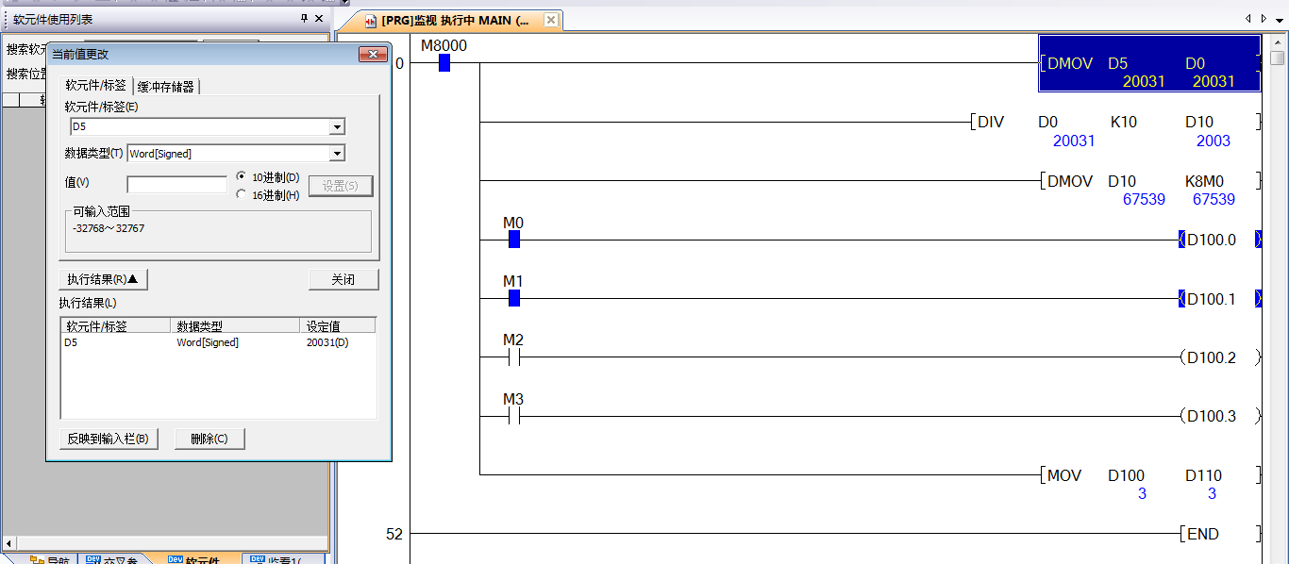
Task: Select the D100.3 output coil
Action: pos(1211,416)
